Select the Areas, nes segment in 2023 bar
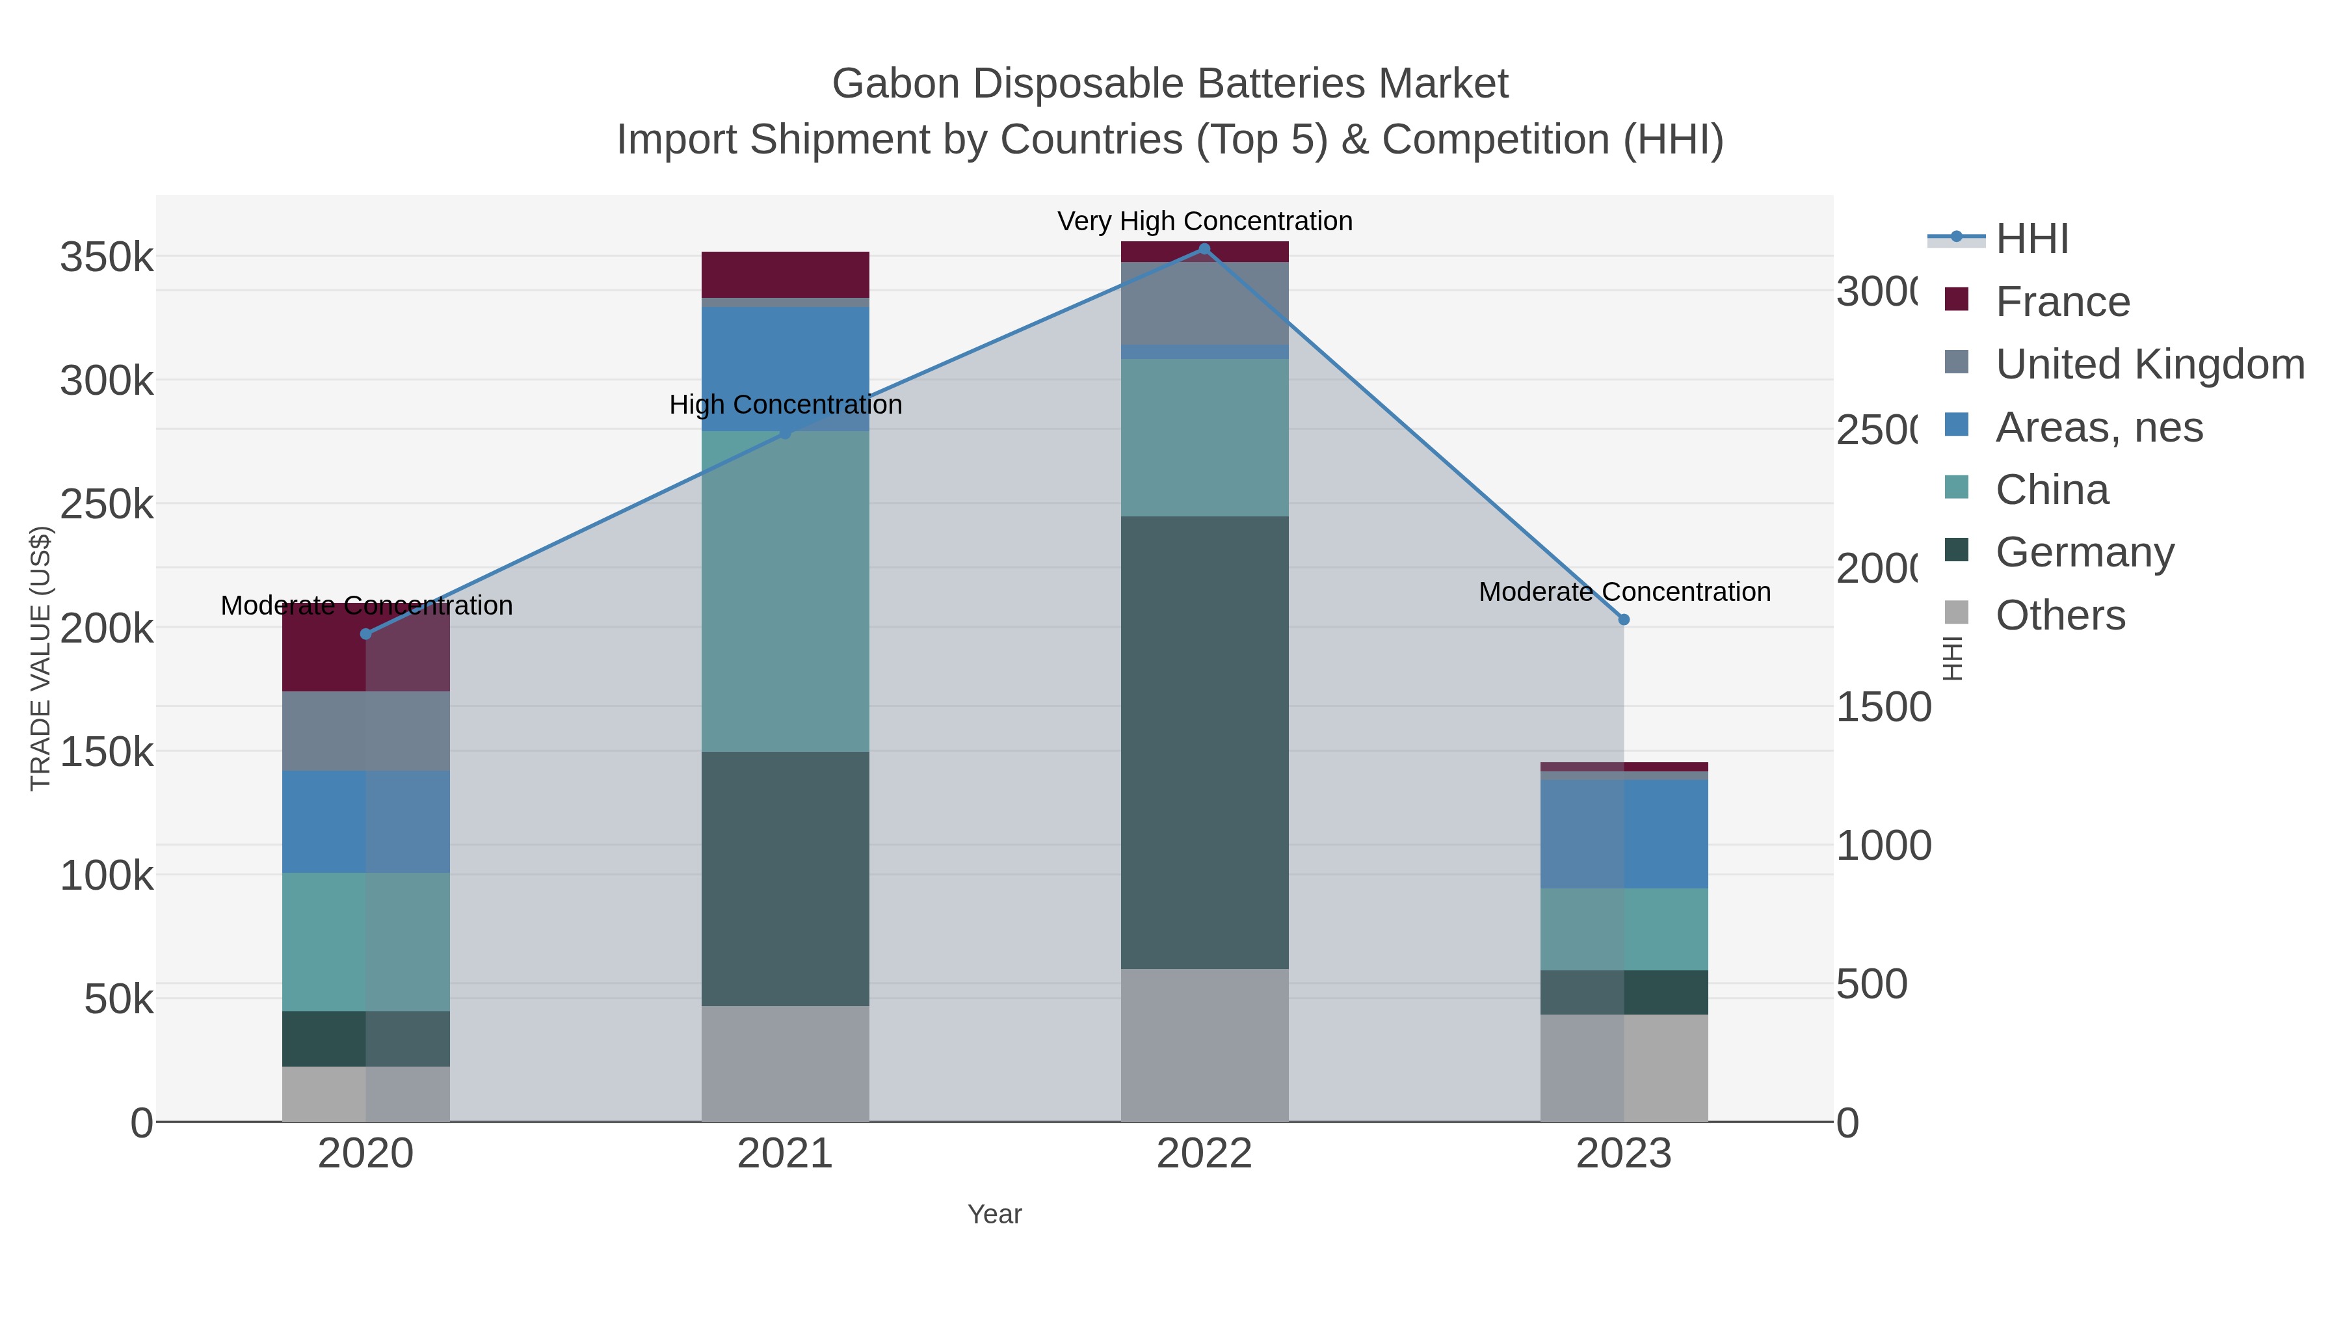This screenshot has height=1317, width=2341. click(x=1625, y=834)
